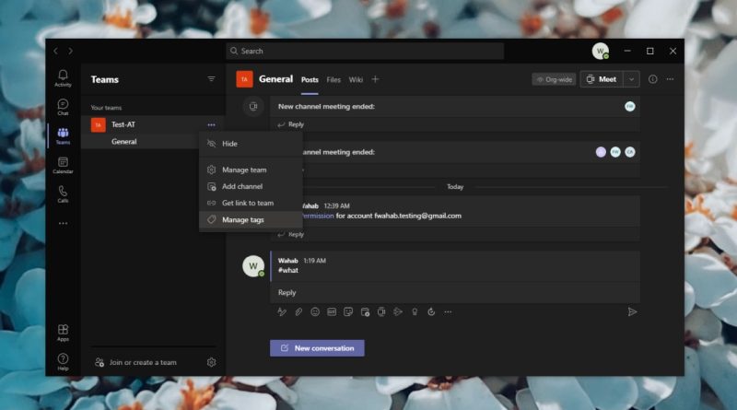Open the Chat section
The width and height of the screenshot is (737, 410).
(63, 107)
